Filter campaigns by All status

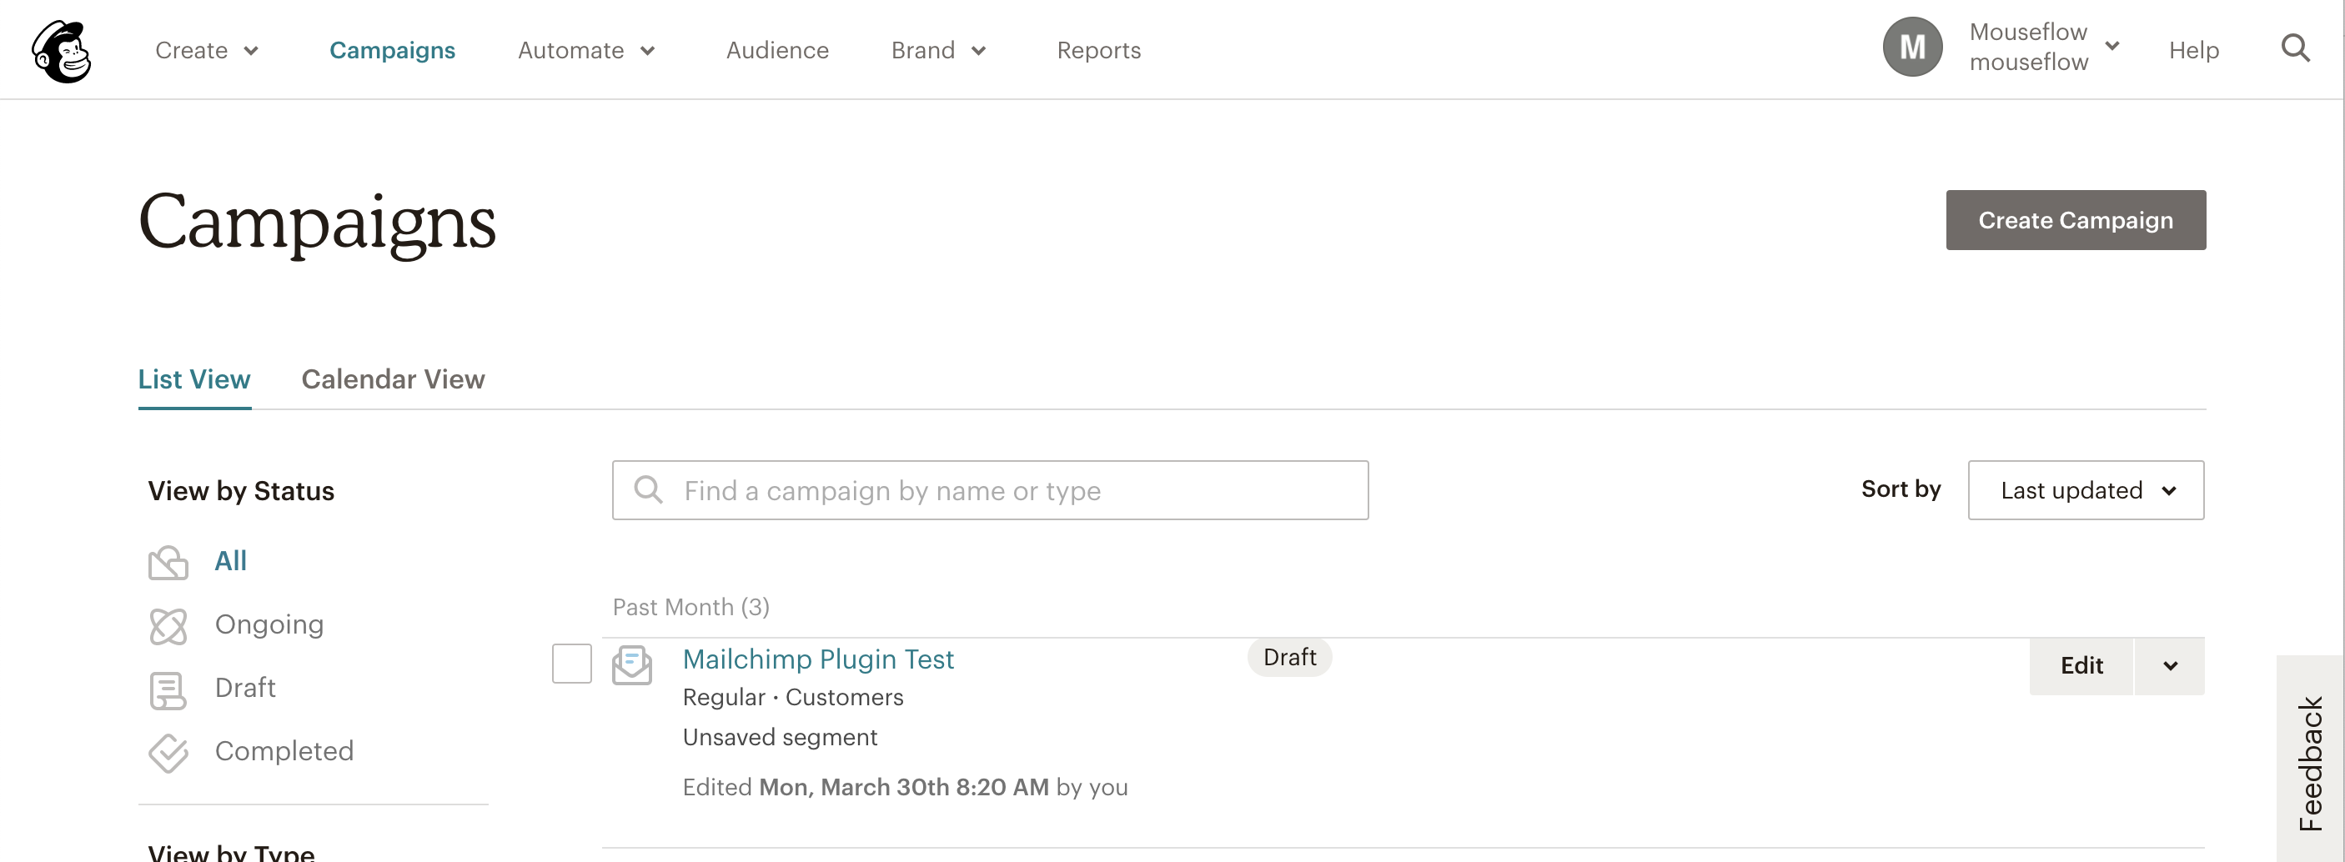pos(230,561)
